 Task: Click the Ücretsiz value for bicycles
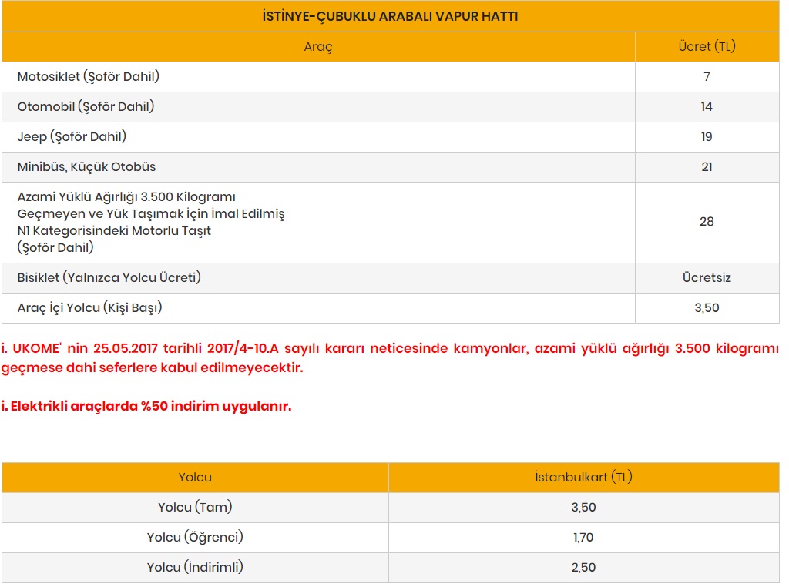[x=707, y=277]
